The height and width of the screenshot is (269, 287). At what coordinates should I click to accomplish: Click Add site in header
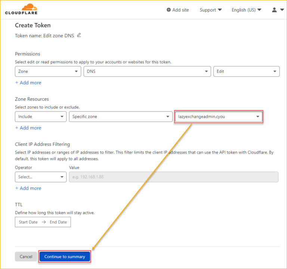coord(178,10)
